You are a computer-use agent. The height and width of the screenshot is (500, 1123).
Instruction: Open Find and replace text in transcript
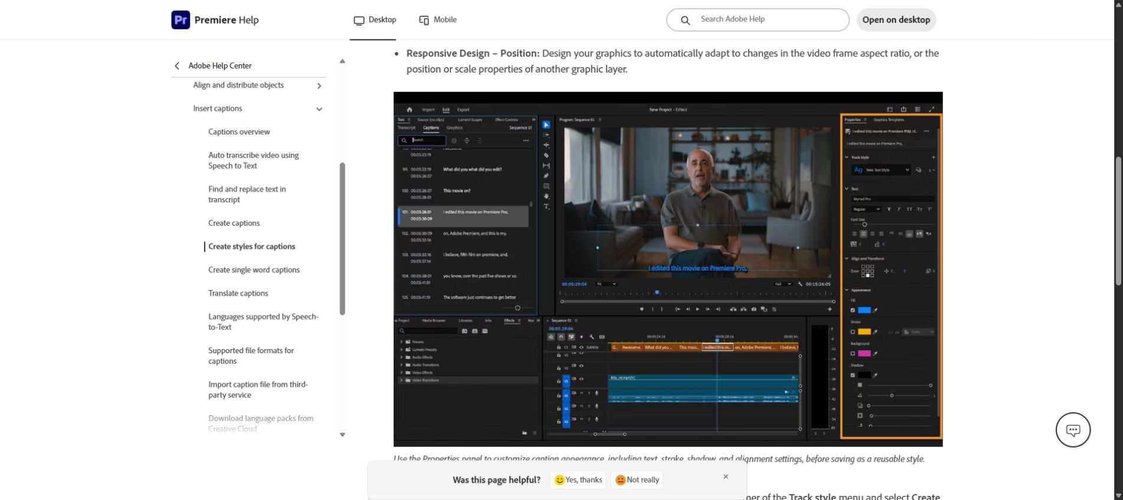pos(247,195)
